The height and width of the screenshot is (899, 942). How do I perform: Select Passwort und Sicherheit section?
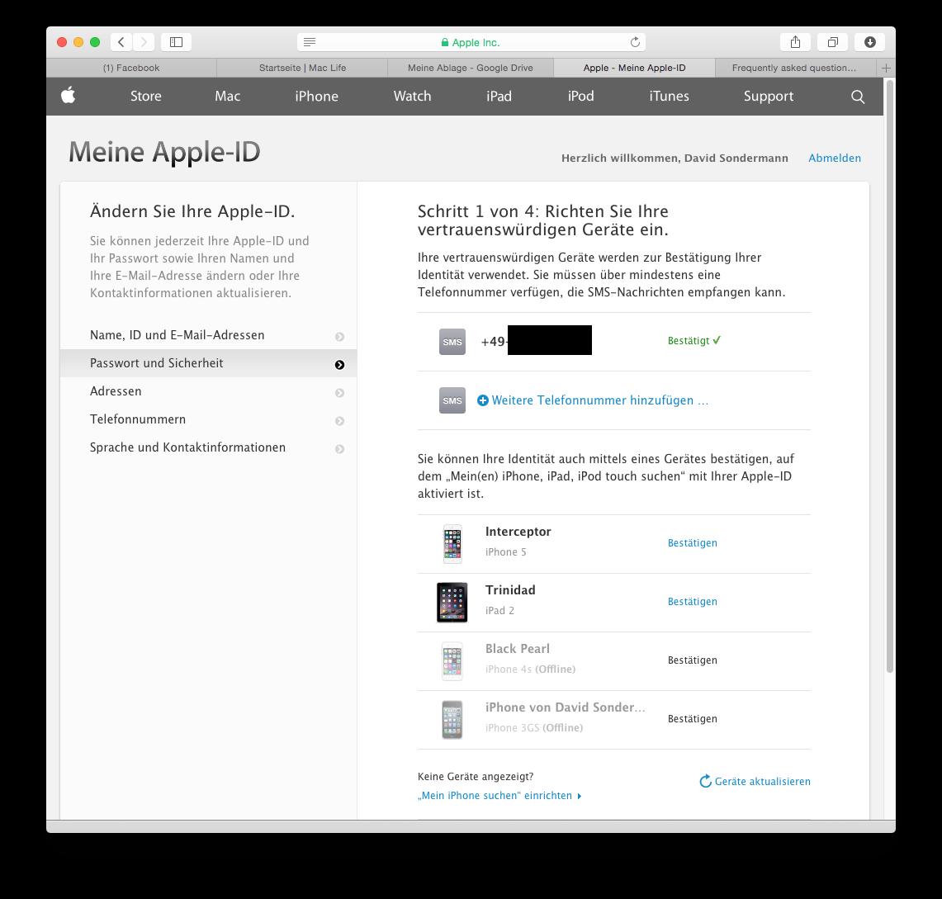click(x=209, y=363)
